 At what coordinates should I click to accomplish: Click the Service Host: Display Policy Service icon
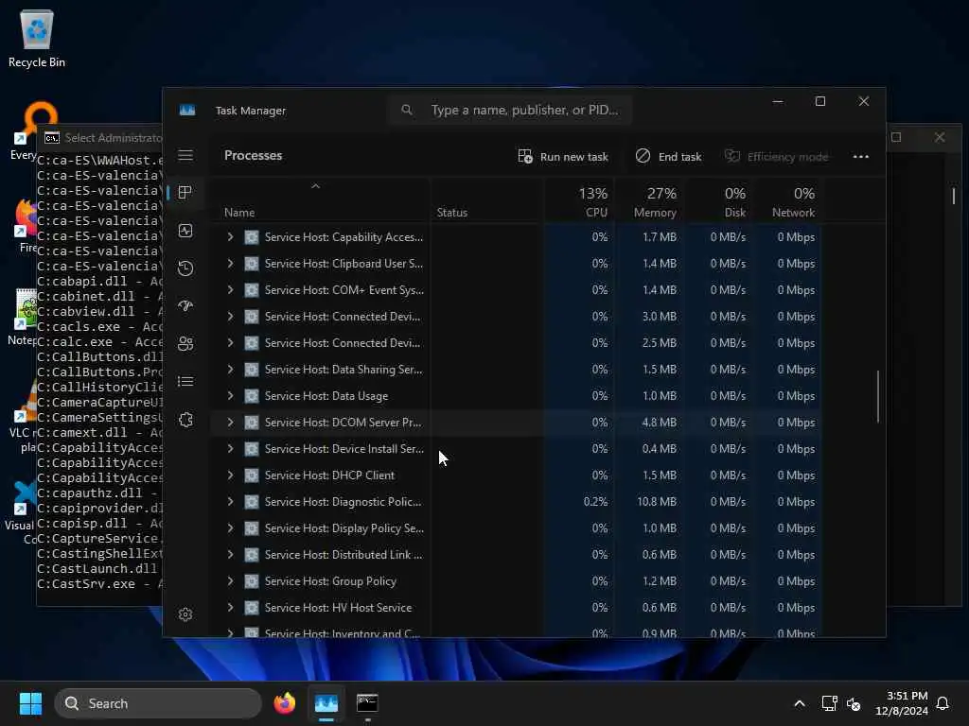[252, 528]
